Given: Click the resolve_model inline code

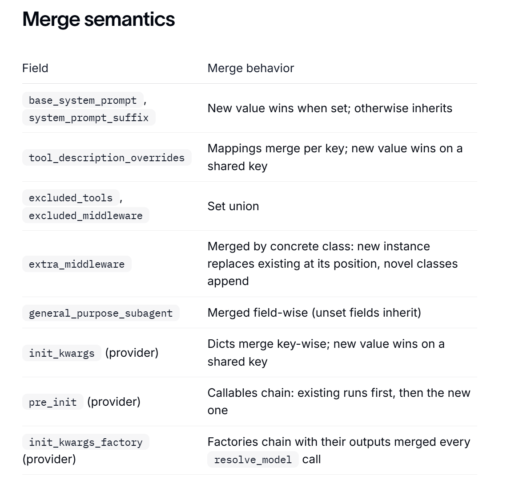Looking at the screenshot, I should click(x=253, y=460).
